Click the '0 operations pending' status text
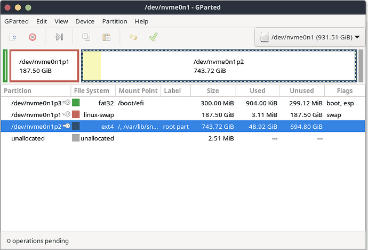 point(38,241)
